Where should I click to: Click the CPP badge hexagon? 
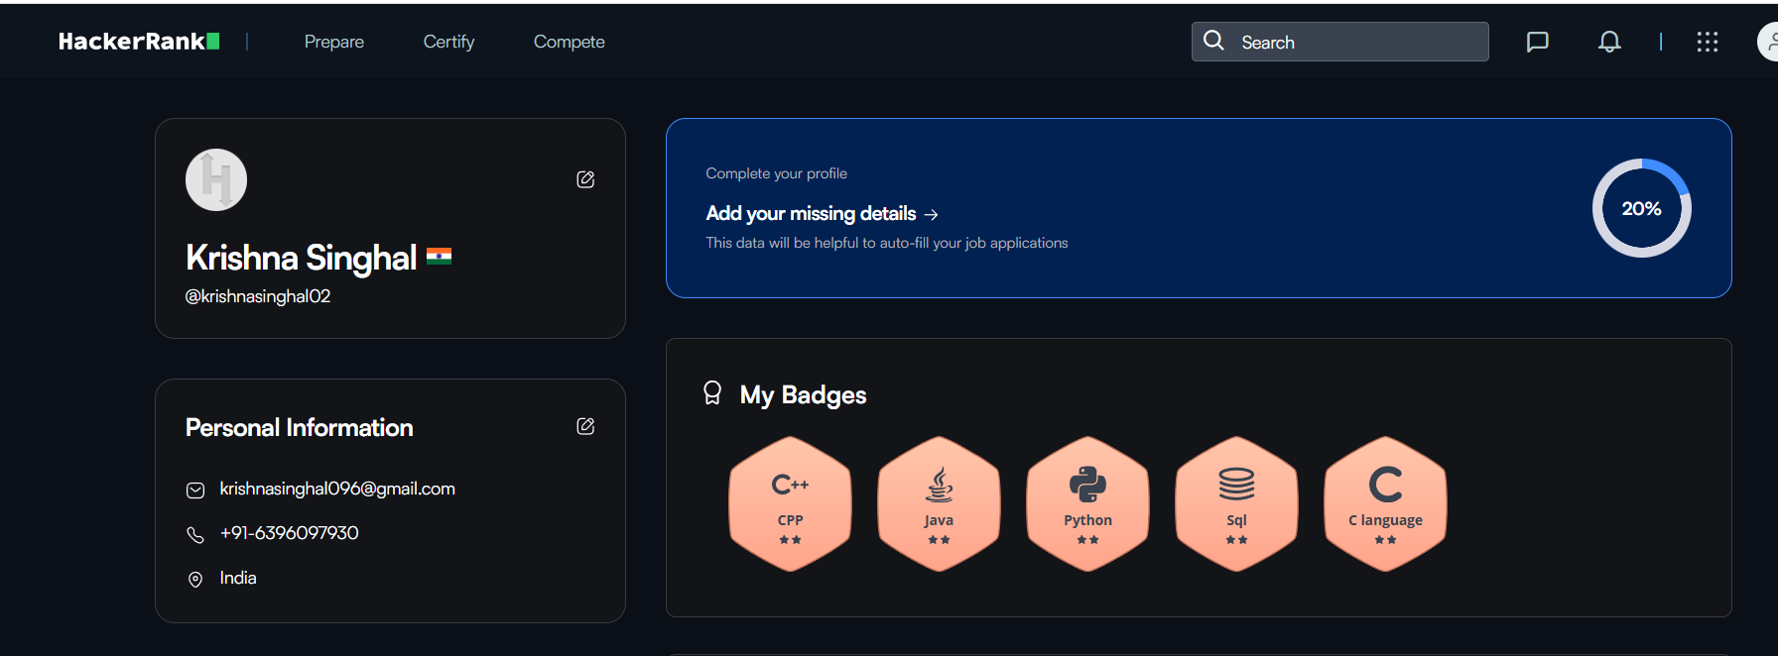pos(790,503)
